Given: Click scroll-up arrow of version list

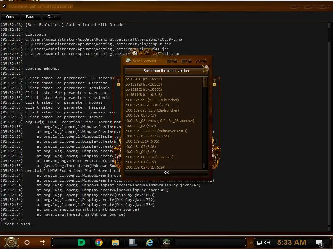Looking at the screenshot, I should (x=205, y=79).
